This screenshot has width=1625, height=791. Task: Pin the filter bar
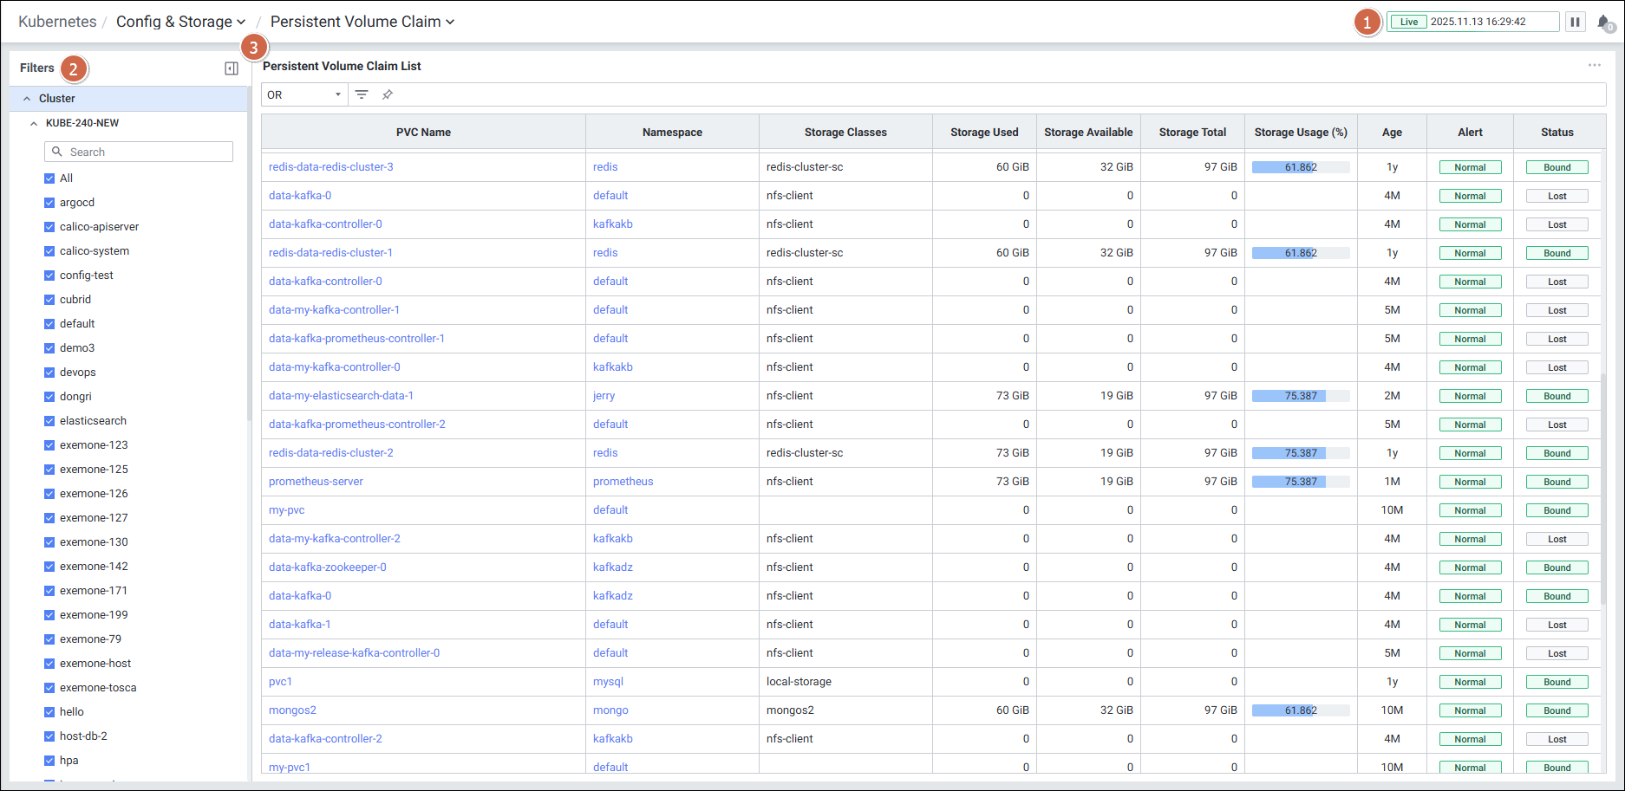pos(388,94)
